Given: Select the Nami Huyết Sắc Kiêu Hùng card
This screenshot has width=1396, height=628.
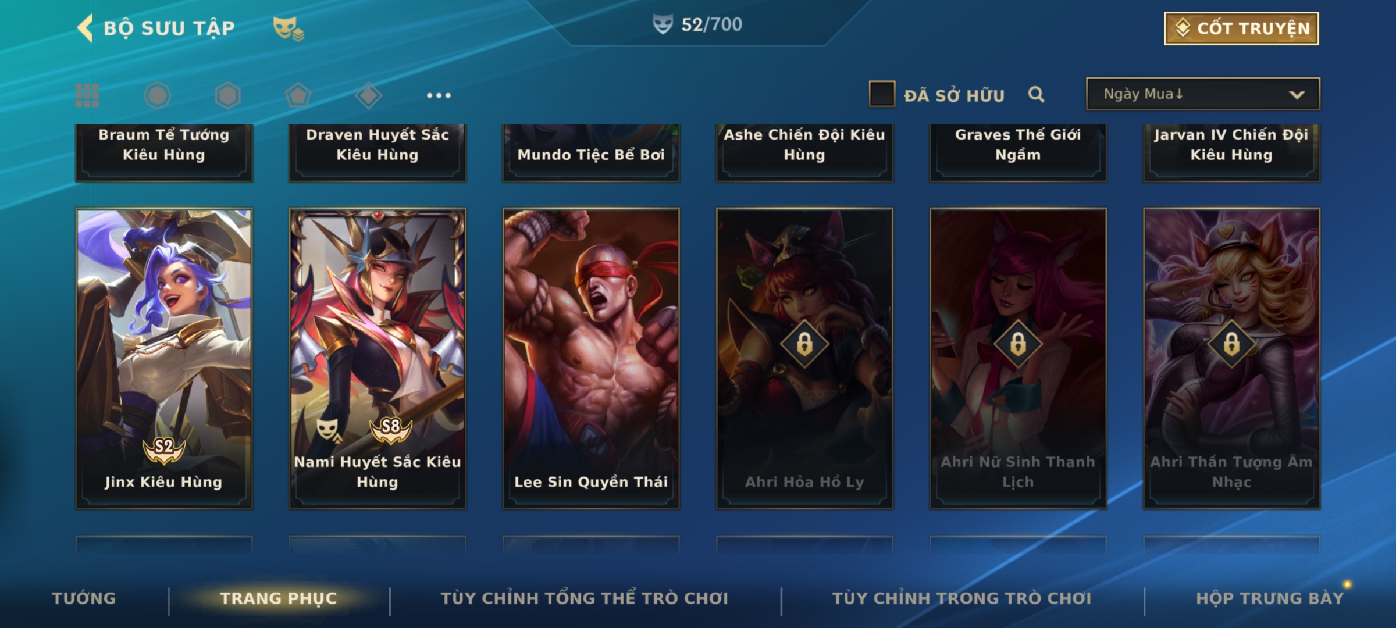Looking at the screenshot, I should click(x=378, y=358).
